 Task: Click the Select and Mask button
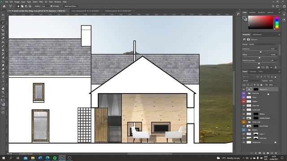click(71, 6)
